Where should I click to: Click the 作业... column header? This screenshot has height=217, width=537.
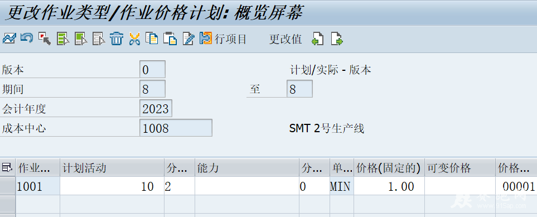tap(38, 168)
